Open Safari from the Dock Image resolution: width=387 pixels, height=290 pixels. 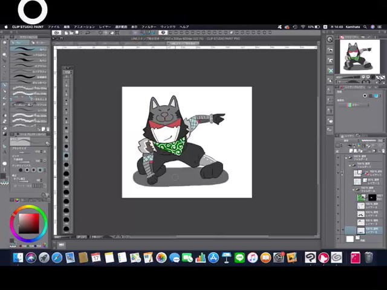point(57,258)
